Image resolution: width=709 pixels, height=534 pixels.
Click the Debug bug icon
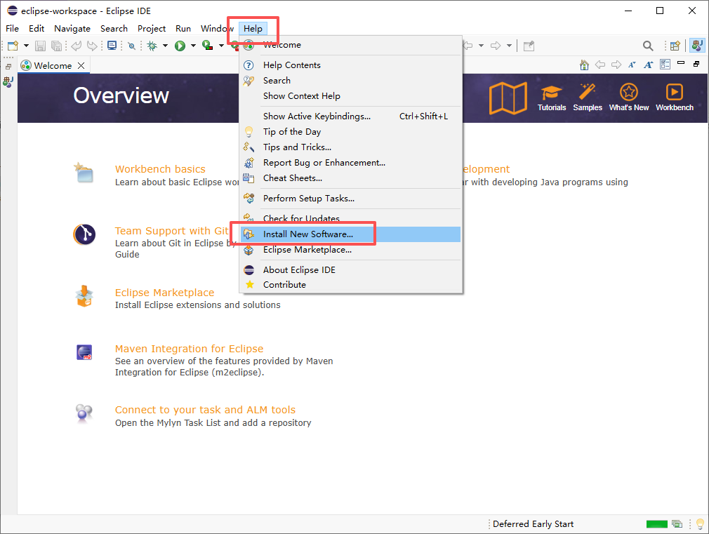[152, 46]
